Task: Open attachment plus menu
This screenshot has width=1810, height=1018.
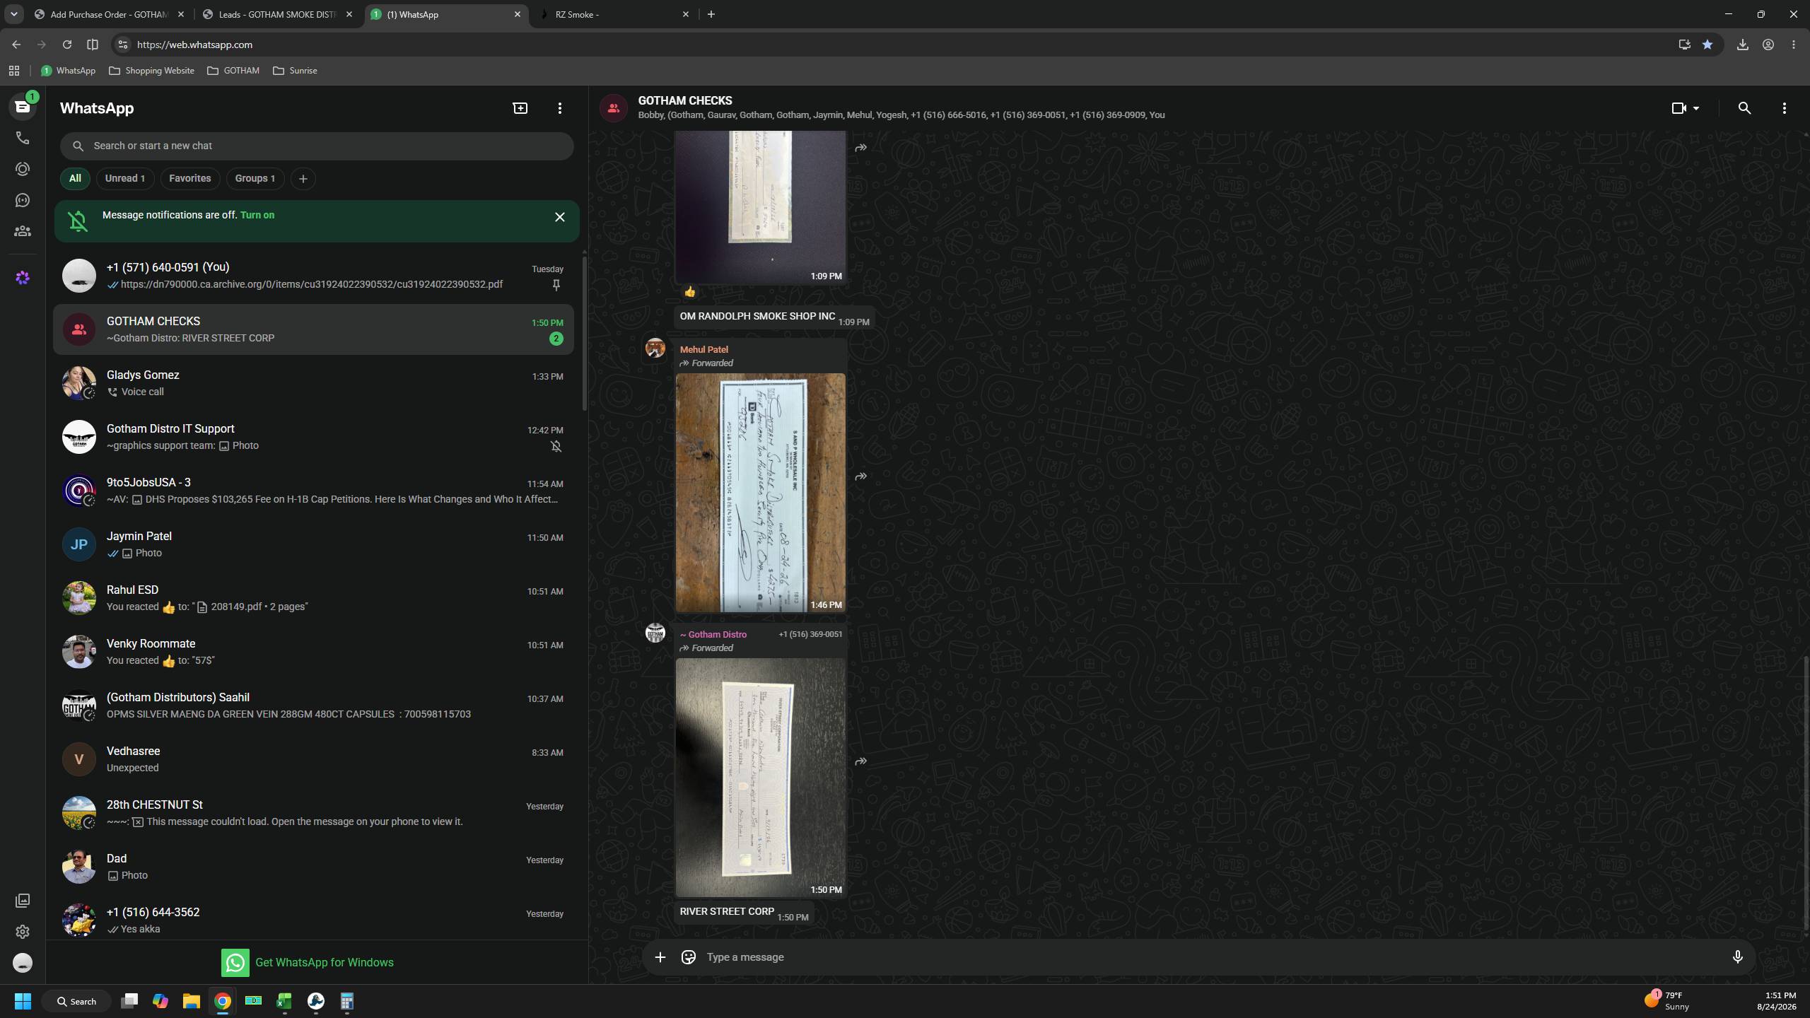Action: [x=660, y=956]
